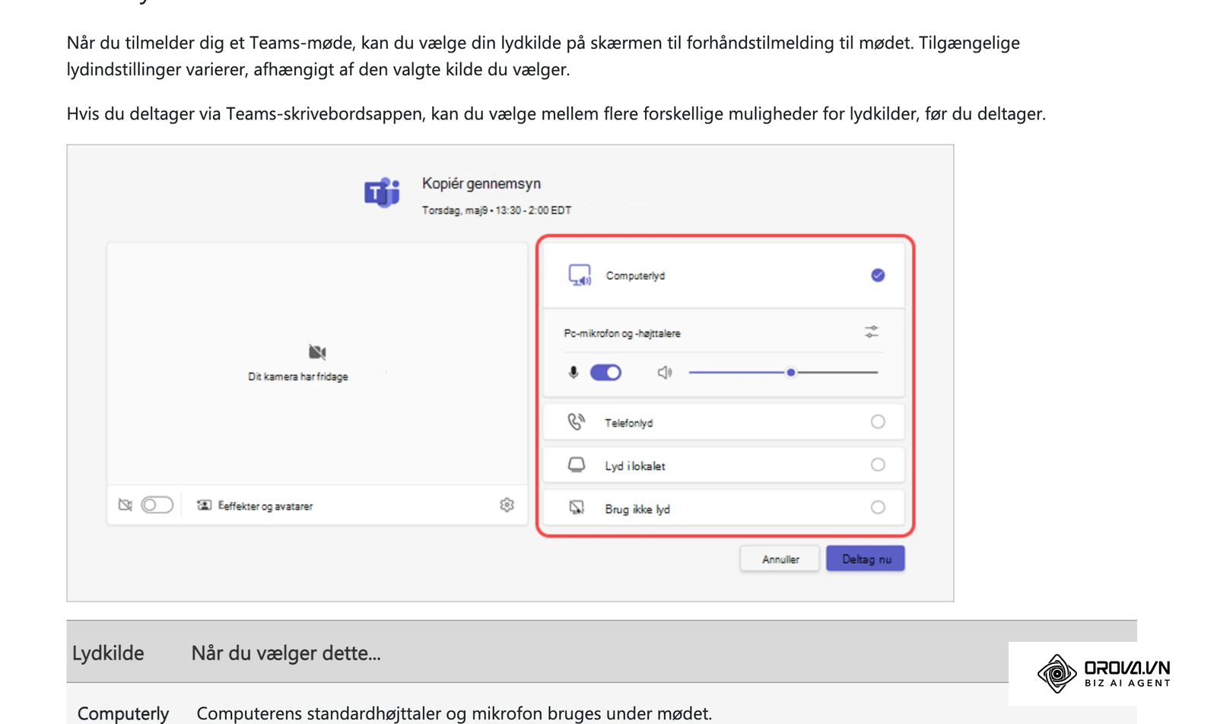Click the Computerlyd monitor speaker icon
The width and height of the screenshot is (1217, 724).
[580, 275]
